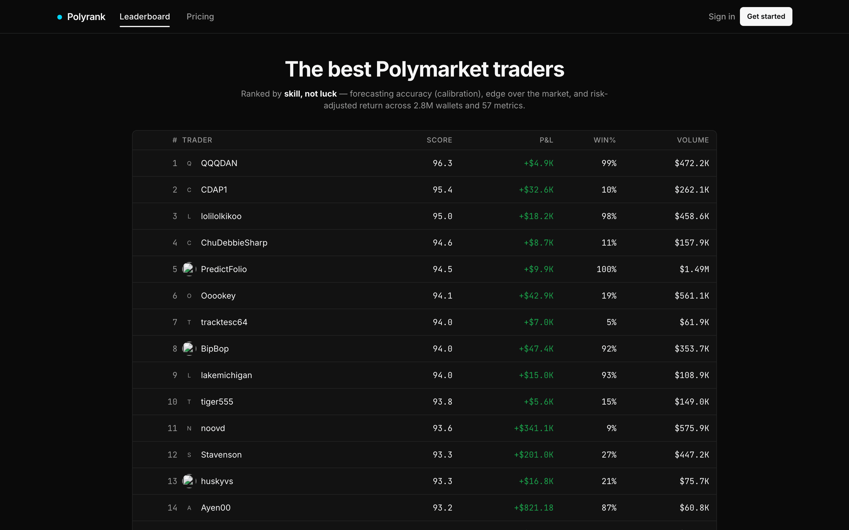
Task: Click the TRADER column header
Action: 197,140
